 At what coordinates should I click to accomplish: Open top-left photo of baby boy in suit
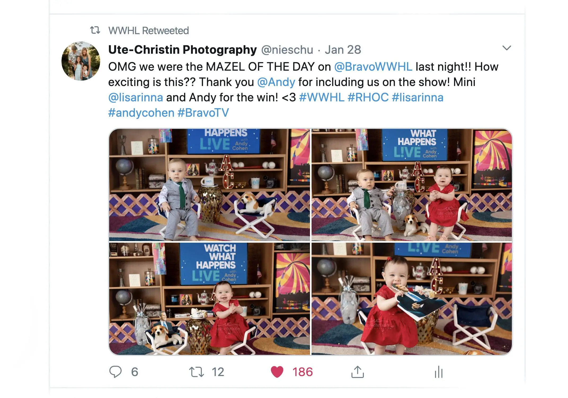point(209,185)
